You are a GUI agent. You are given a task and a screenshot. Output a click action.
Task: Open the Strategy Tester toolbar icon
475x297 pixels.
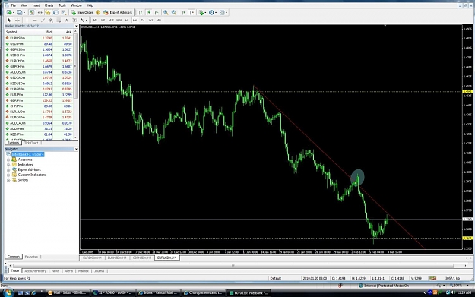[64, 12]
